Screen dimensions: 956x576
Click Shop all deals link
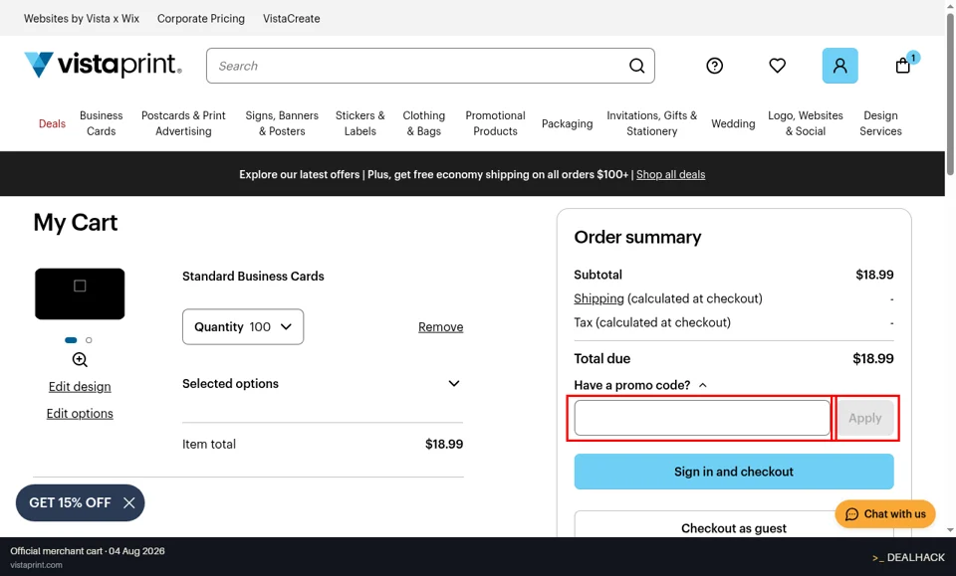(670, 175)
